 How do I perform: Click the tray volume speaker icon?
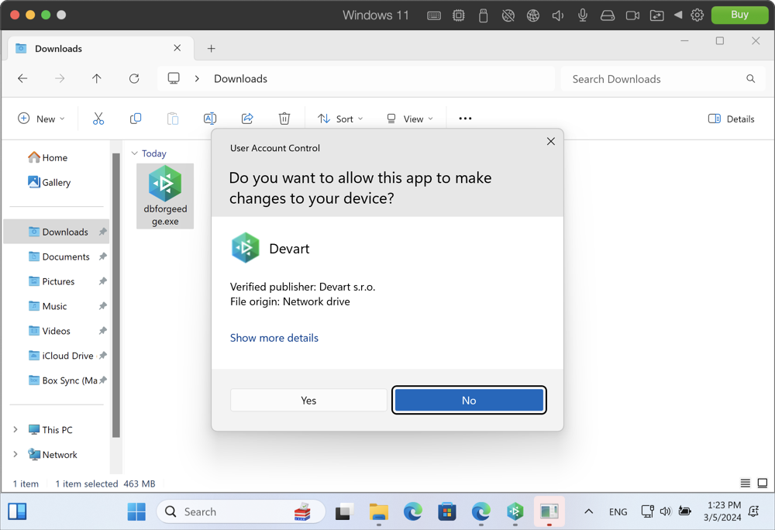click(x=666, y=511)
